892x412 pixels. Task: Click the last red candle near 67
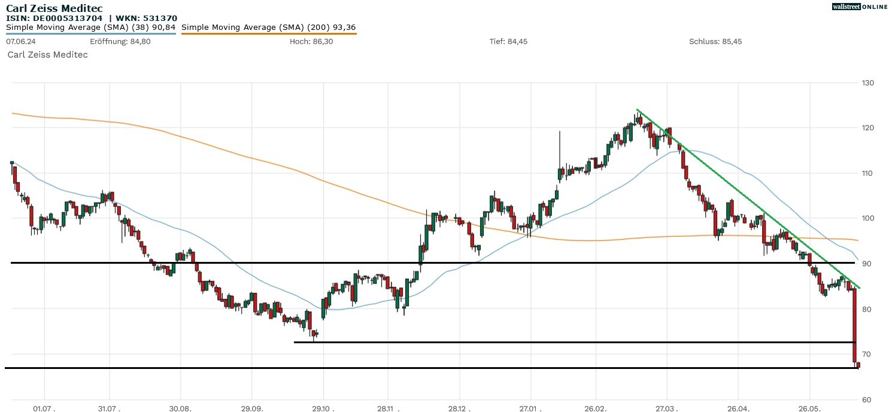pyautogui.click(x=858, y=365)
